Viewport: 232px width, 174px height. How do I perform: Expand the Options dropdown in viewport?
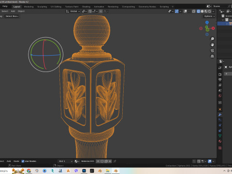(x=209, y=16)
